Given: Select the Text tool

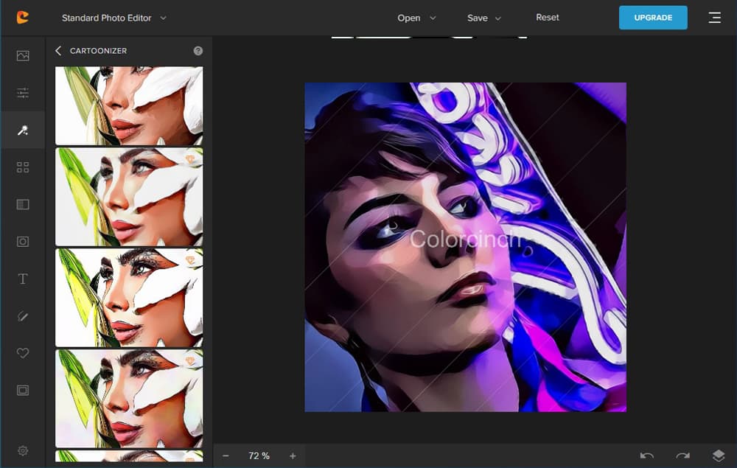Looking at the screenshot, I should coord(23,279).
